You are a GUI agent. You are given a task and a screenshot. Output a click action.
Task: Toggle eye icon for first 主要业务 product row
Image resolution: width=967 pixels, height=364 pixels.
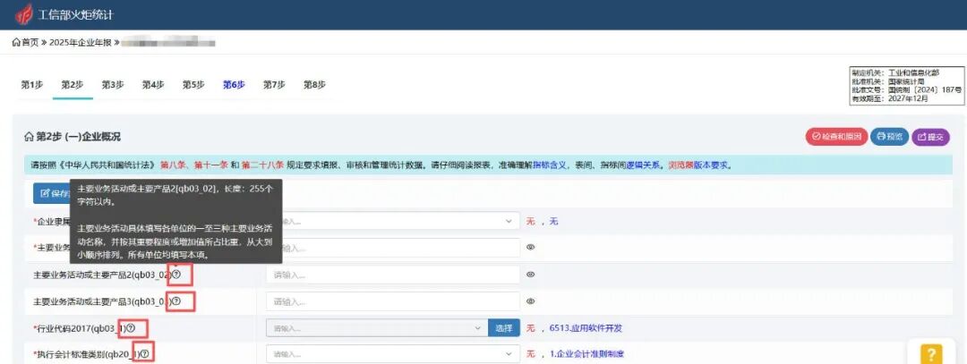pyautogui.click(x=530, y=248)
